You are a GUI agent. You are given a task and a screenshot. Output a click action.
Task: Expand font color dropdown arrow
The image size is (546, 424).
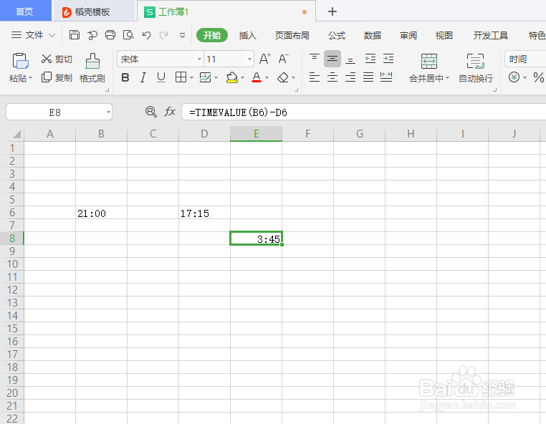[x=267, y=77]
